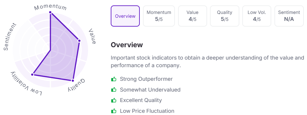This screenshot has width=307, height=115.
Task: Click the Momentum data point on radar chart
Action: coord(50,12)
